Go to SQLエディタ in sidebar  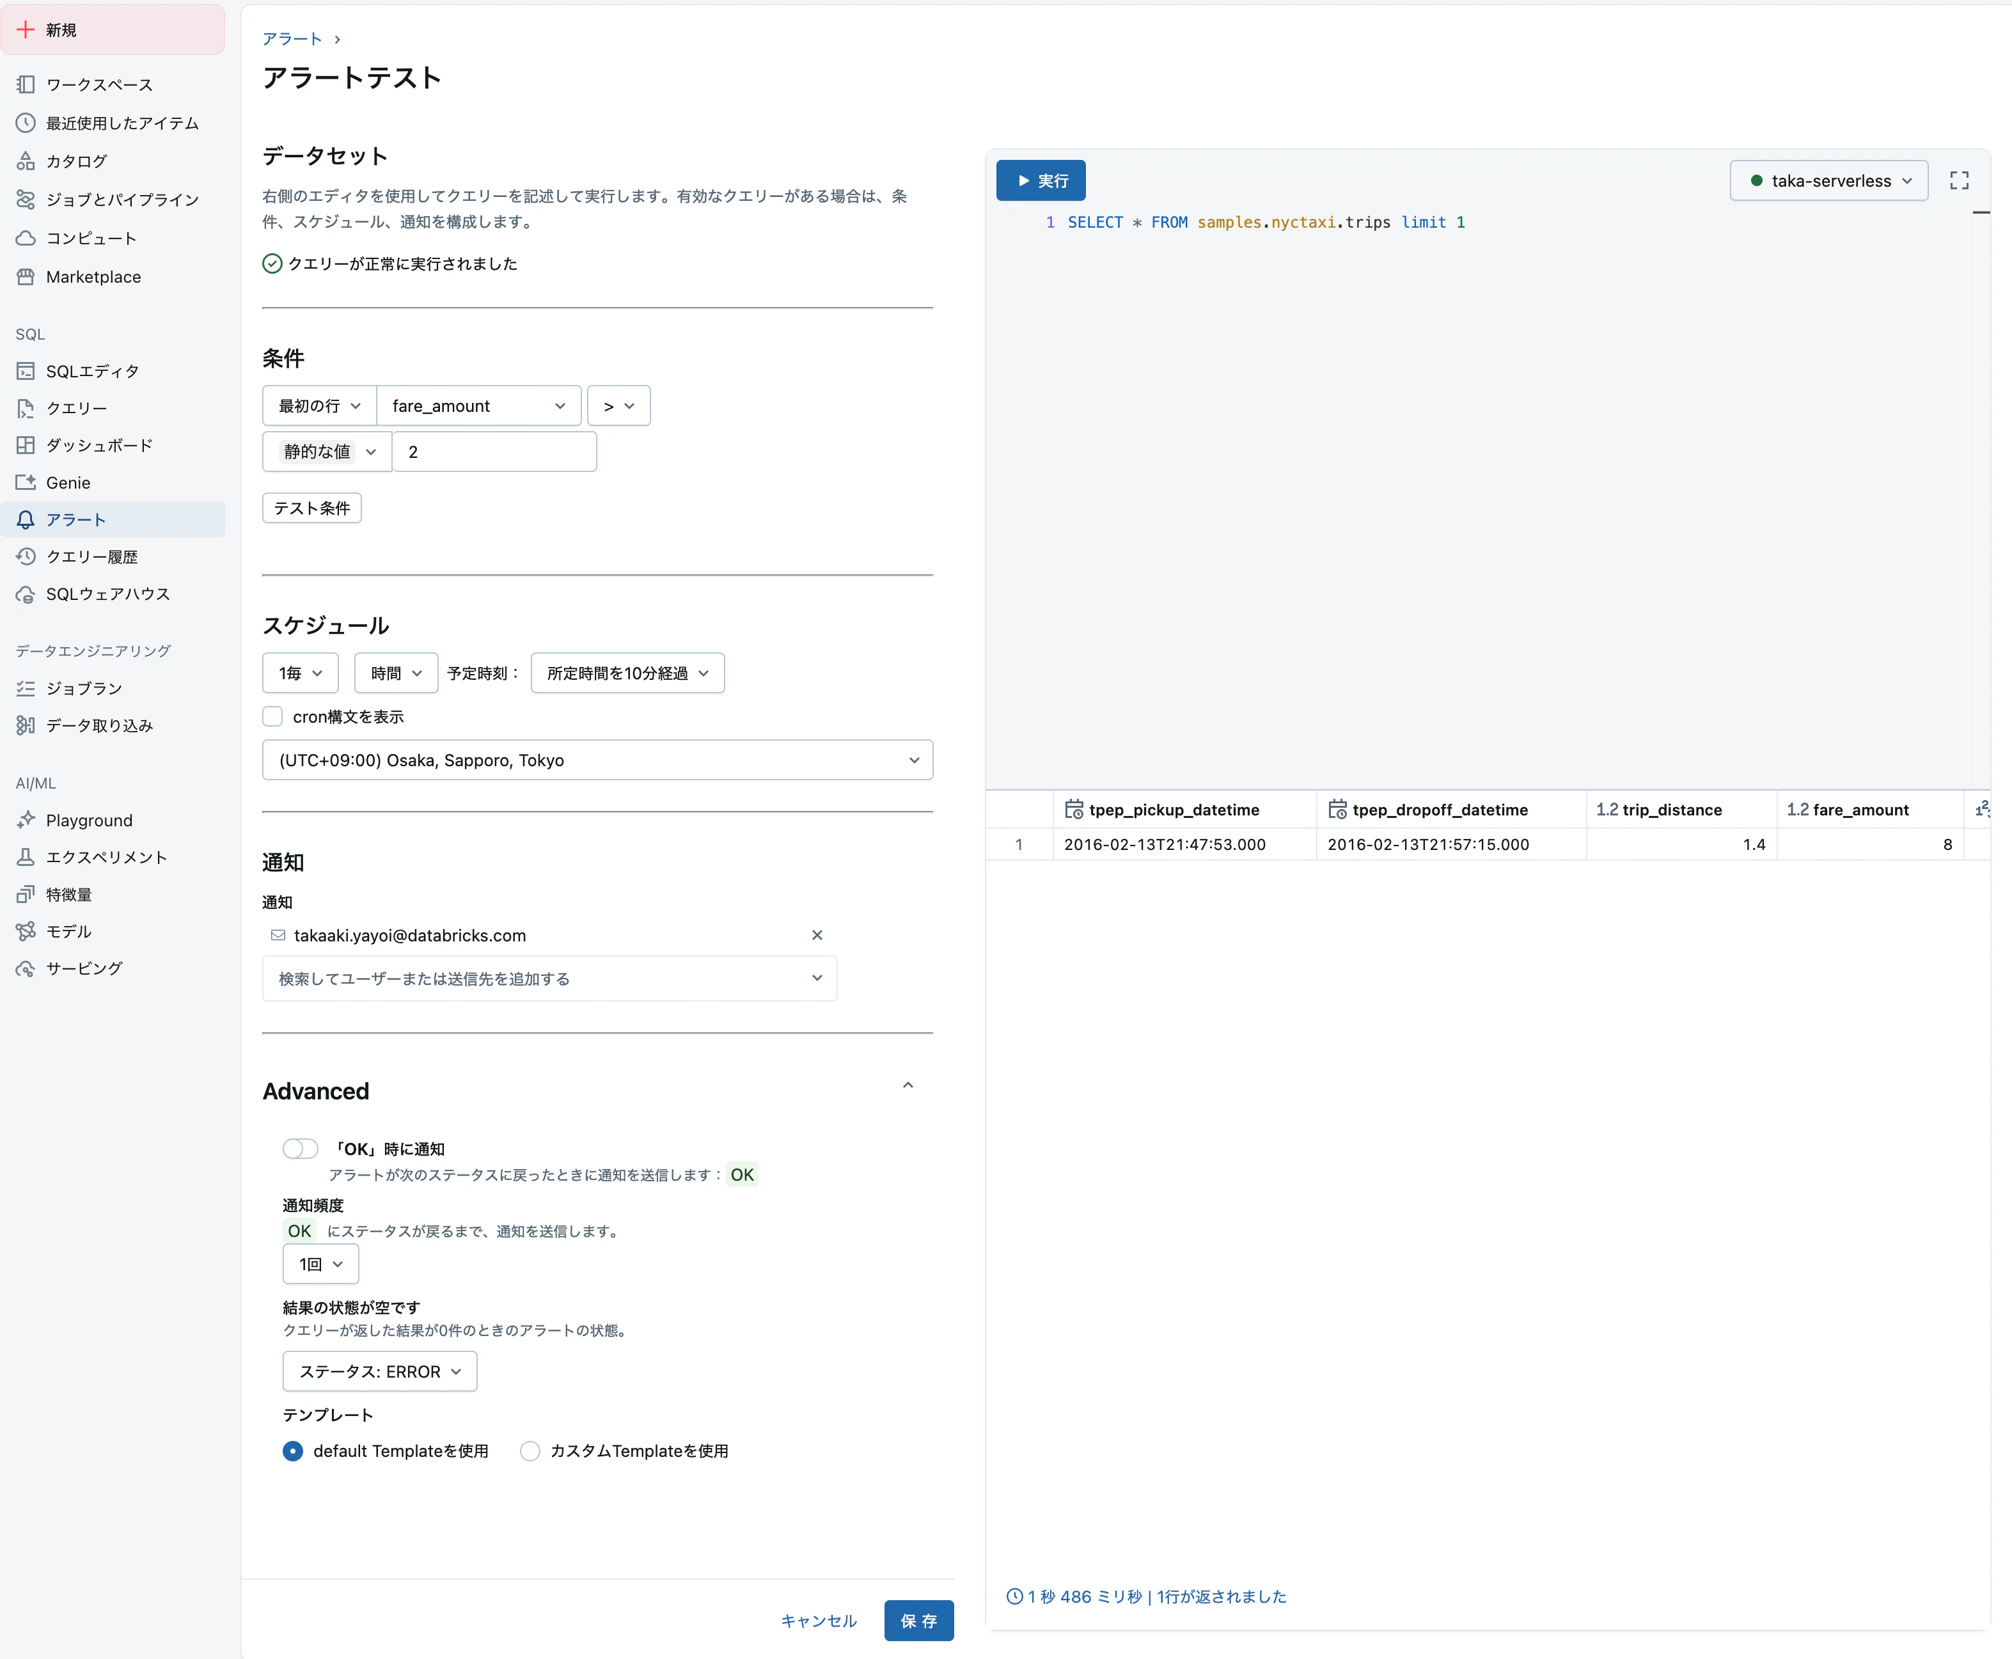point(93,371)
